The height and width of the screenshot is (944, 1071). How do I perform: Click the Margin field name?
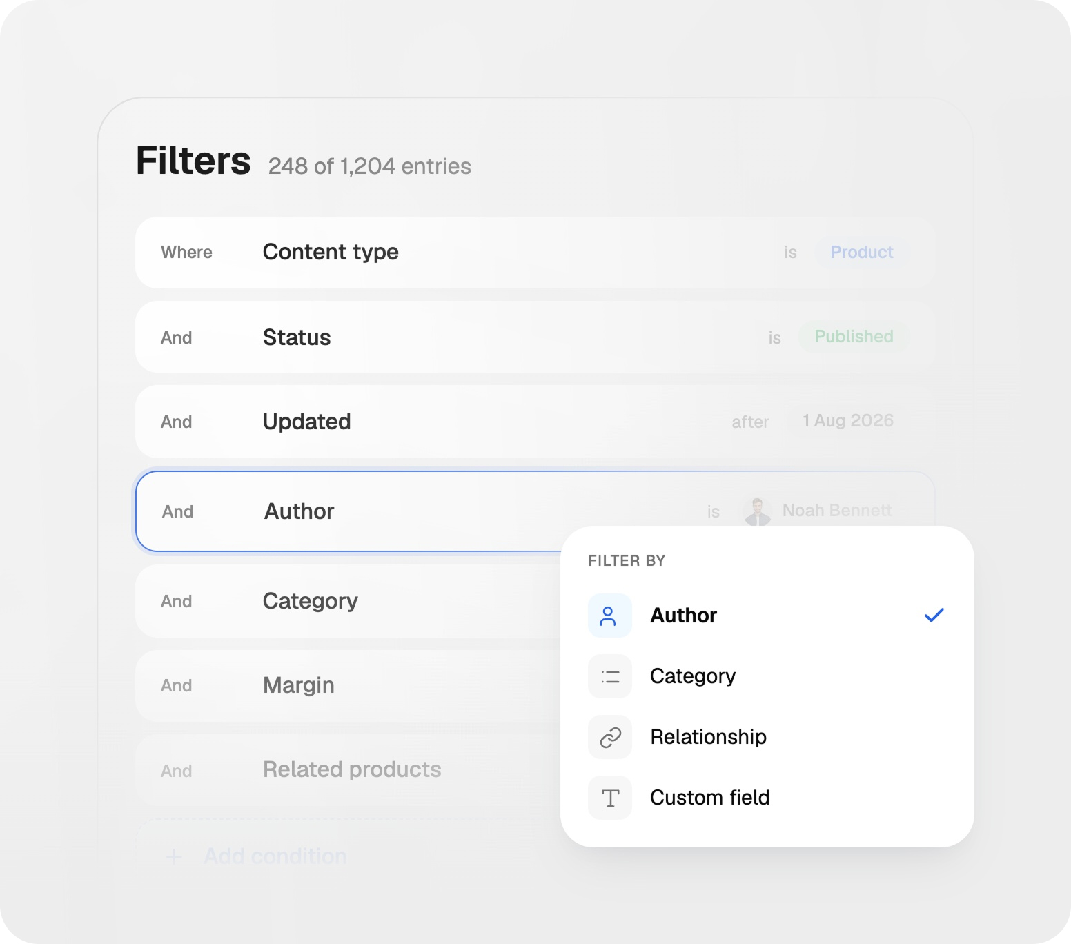click(x=298, y=685)
